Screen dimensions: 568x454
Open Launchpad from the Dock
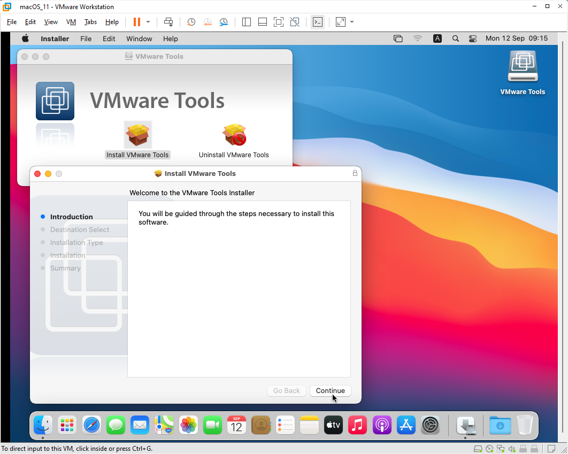point(67,425)
